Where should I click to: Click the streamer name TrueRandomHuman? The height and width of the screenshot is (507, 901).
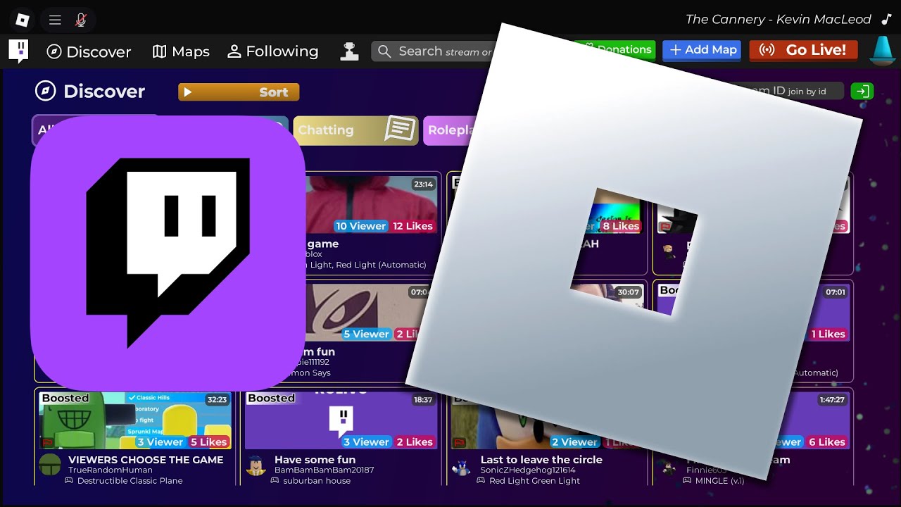(110, 470)
